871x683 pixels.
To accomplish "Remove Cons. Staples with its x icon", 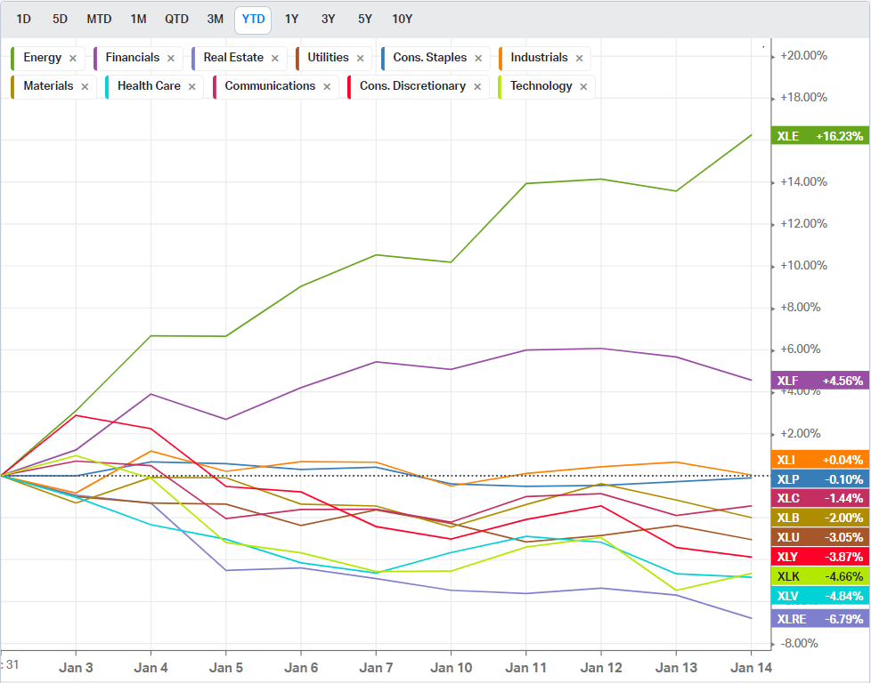I will [x=478, y=59].
